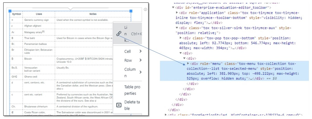312x119 pixels.
Task: Click the "Thai baht" table cell
Action: [39, 38]
